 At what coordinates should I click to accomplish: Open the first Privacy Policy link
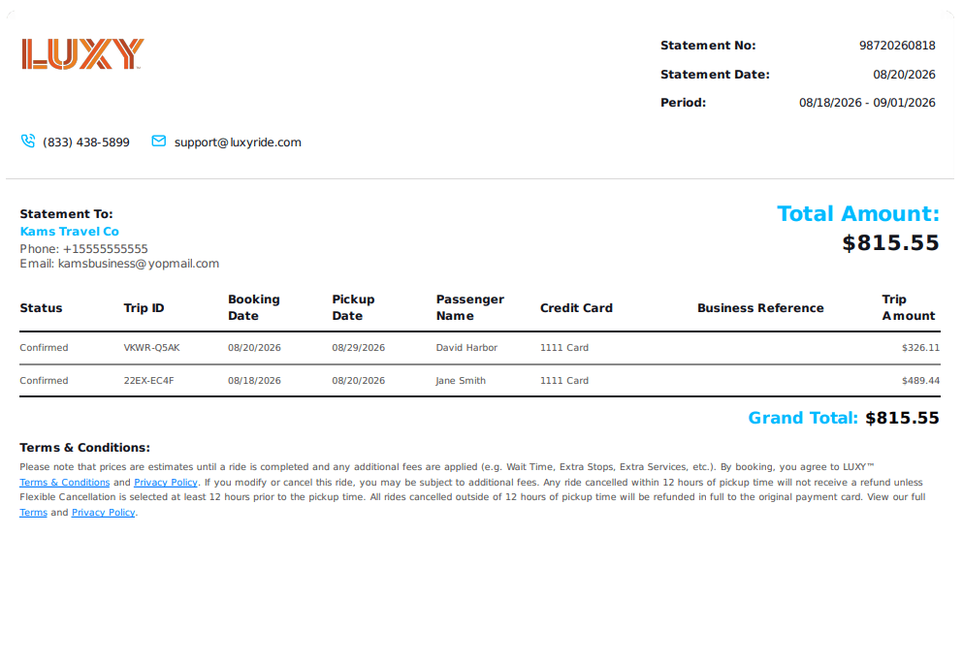click(x=166, y=483)
